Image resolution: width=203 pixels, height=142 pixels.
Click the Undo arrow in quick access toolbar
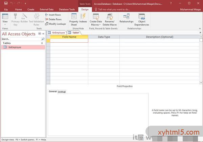click(12, 3)
